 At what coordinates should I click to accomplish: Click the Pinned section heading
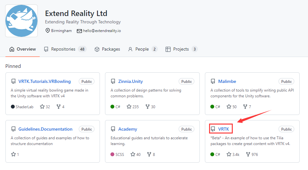pos(13,66)
